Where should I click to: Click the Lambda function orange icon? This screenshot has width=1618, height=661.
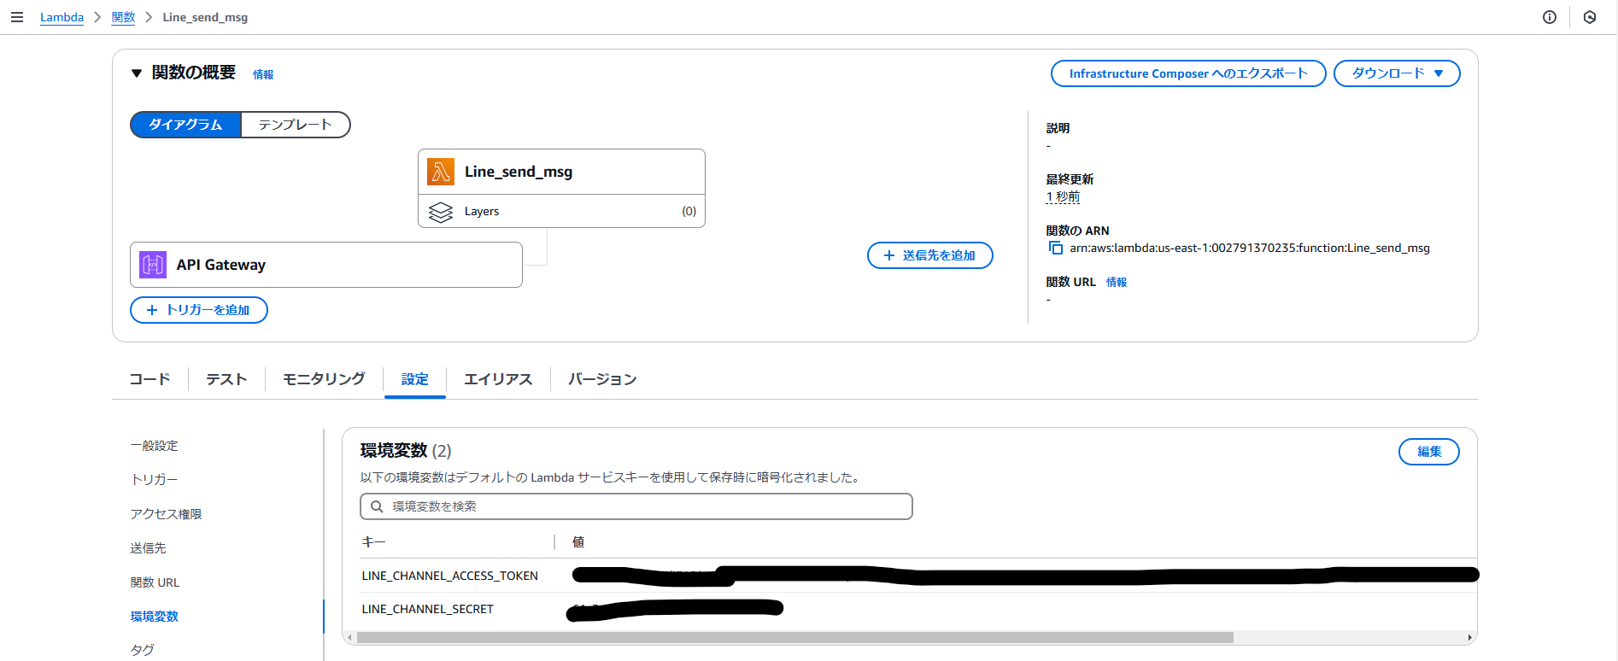(x=441, y=172)
